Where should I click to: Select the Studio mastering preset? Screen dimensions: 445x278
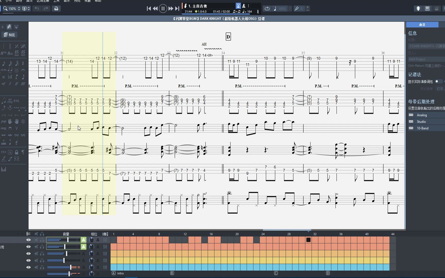426,121
